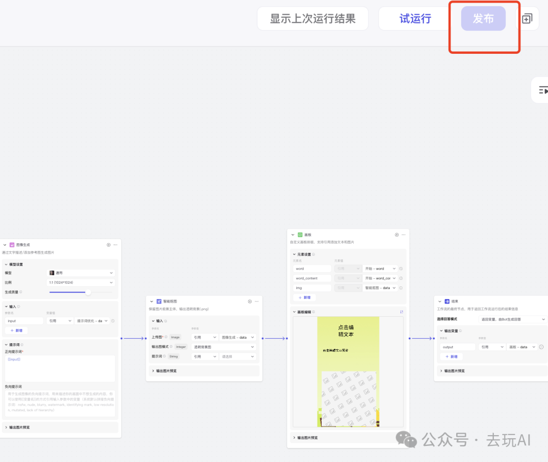Click 新增 button in 输出变量 section
This screenshot has height=462, width=548.
pyautogui.click(x=451, y=357)
